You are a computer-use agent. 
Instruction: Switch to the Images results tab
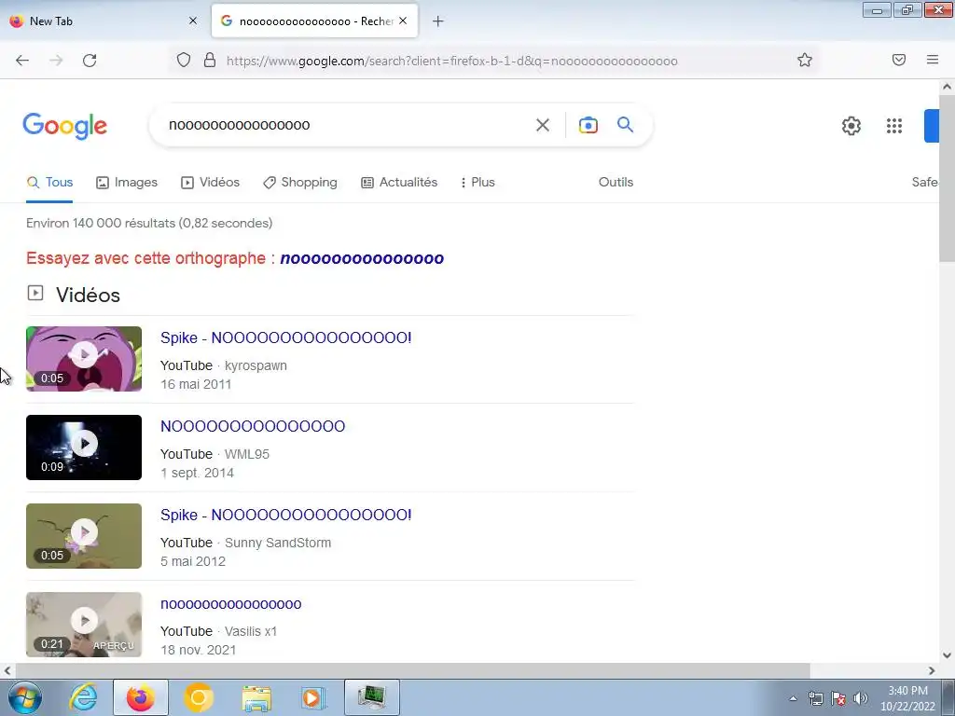tap(127, 182)
